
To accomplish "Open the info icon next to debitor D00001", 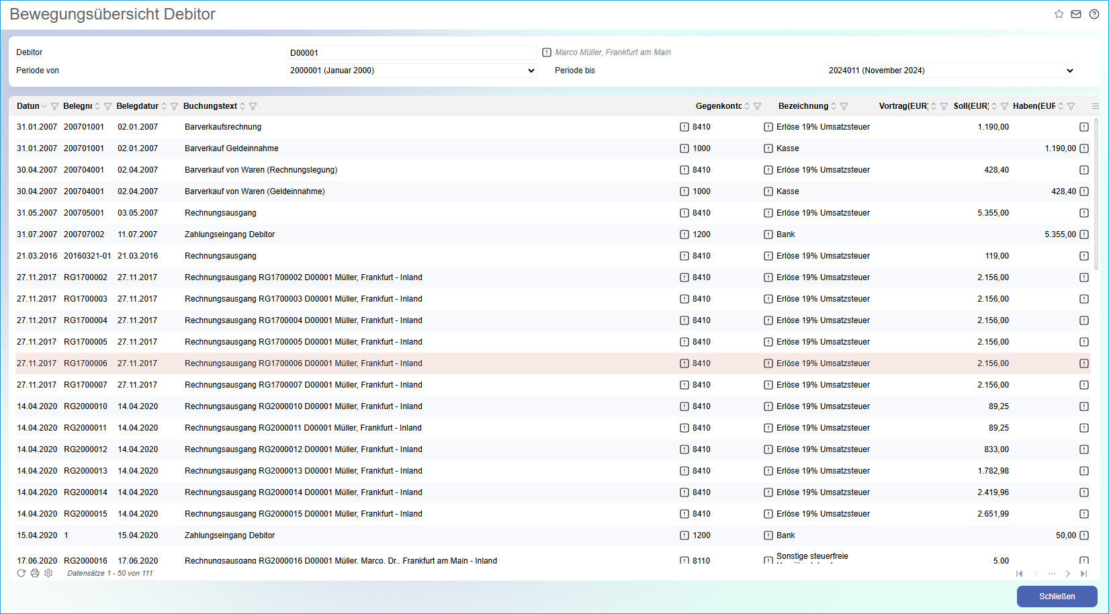I will point(547,52).
